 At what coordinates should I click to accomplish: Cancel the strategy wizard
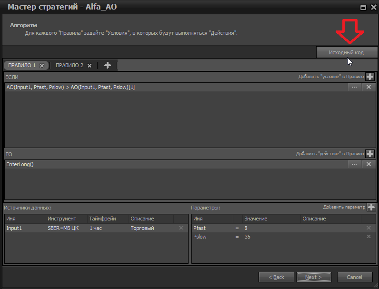354,277
